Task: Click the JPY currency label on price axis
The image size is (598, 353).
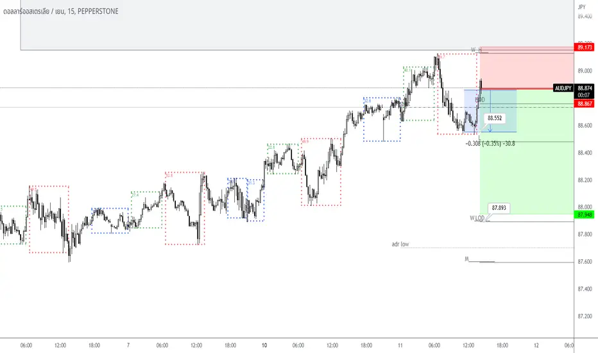Action: pos(581,7)
